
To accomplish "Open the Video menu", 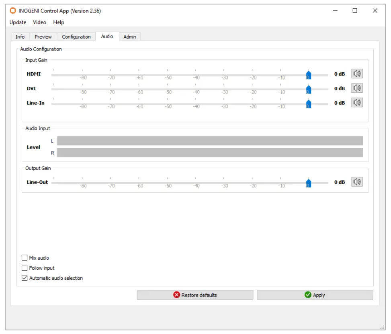I will click(x=39, y=22).
